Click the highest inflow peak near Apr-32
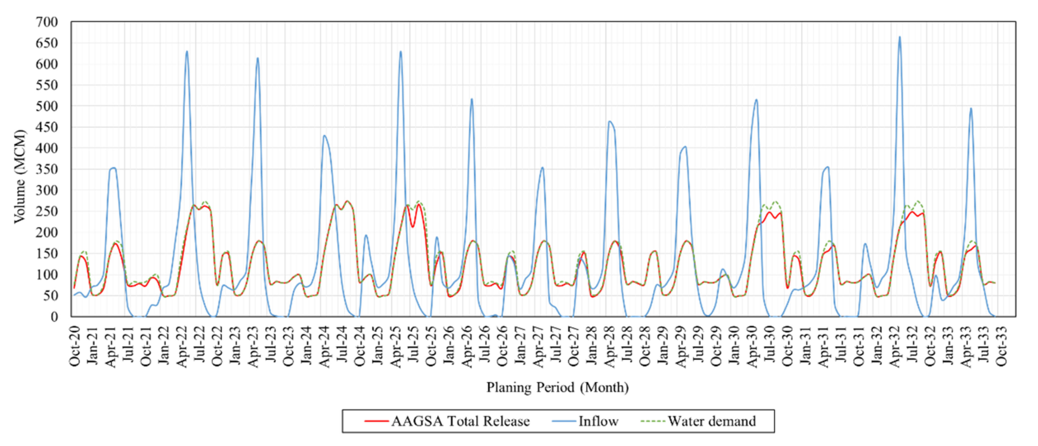 pos(899,37)
